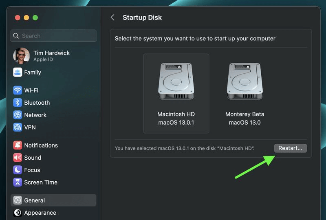Open the Network globe icon

pos(18,115)
